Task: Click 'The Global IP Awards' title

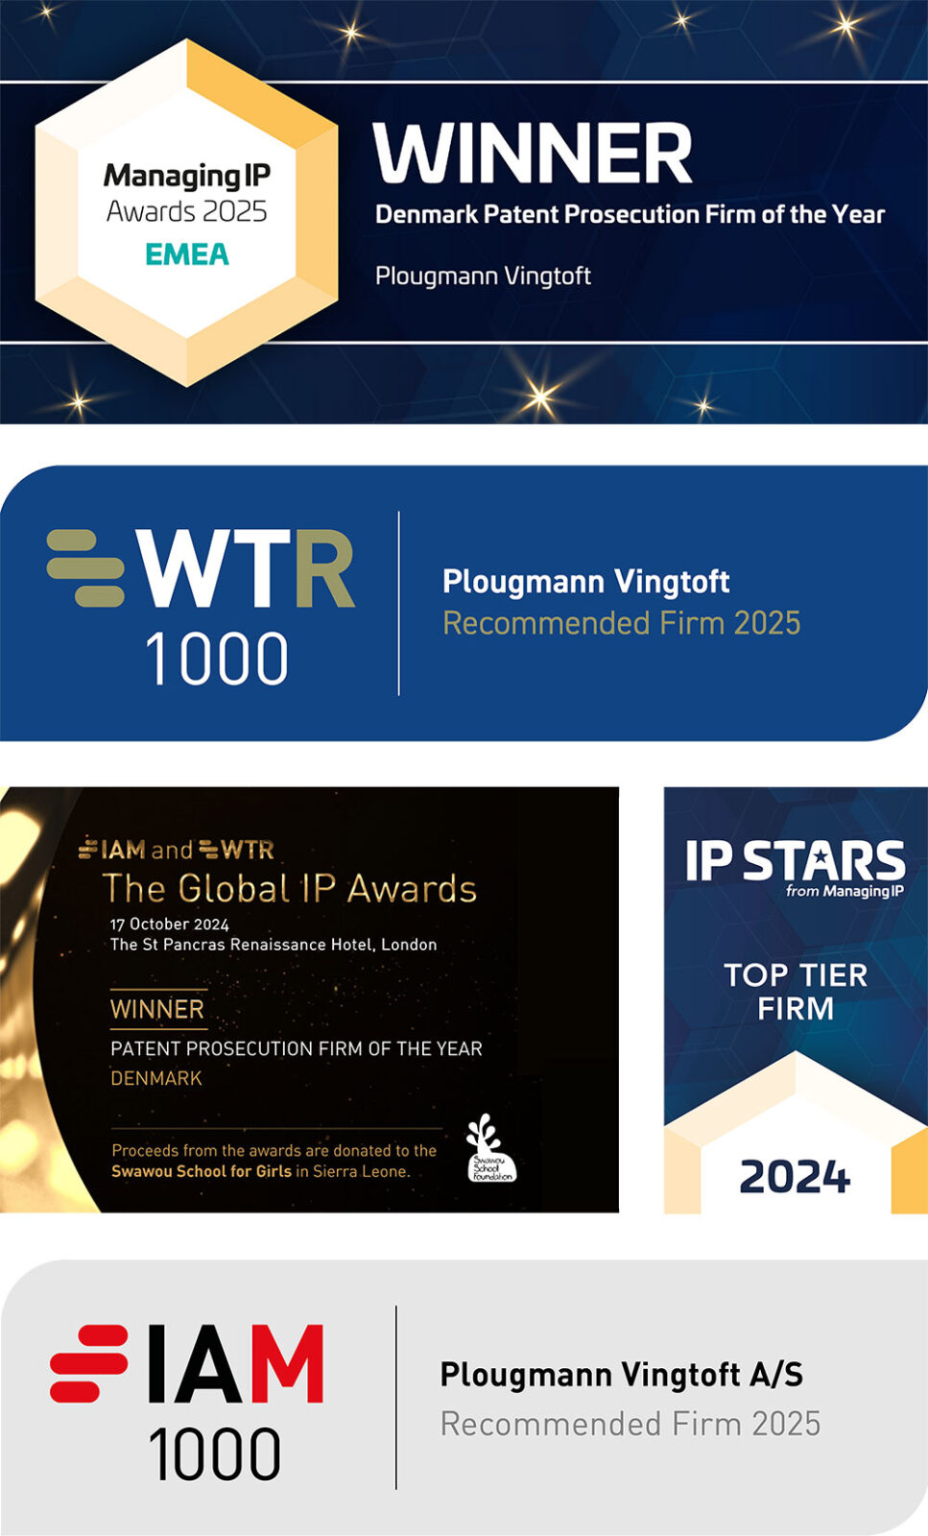Action: (290, 889)
